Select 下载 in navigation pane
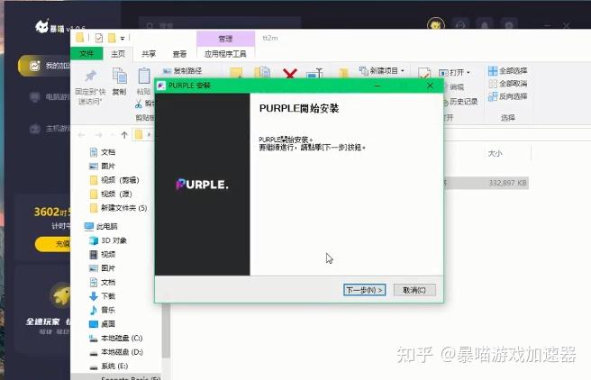Screen dimensions: 591x380 (102, 296)
